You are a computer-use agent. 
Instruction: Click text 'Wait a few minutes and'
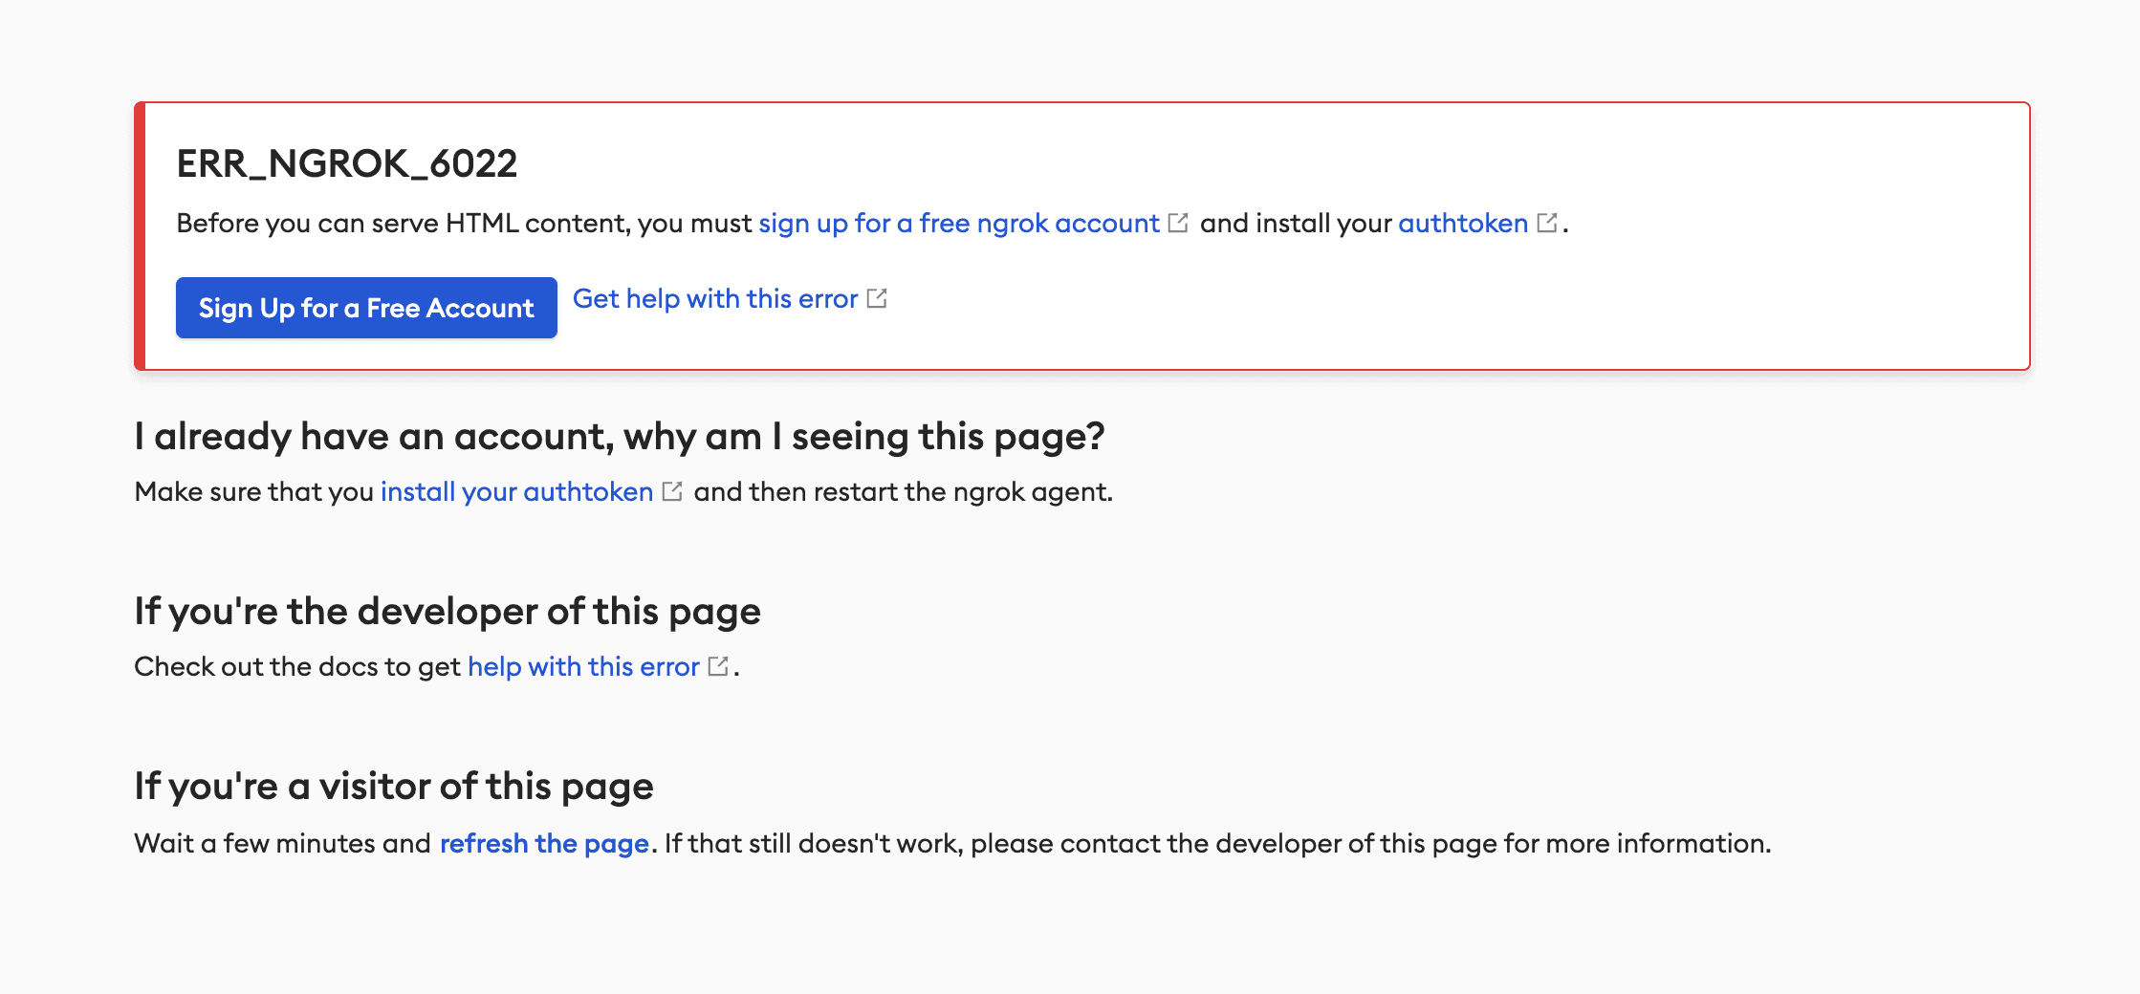click(283, 844)
